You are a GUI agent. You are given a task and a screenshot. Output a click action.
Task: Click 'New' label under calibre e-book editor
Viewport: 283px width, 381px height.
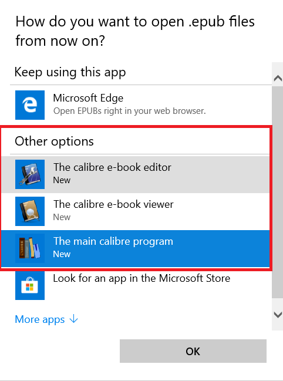(62, 180)
